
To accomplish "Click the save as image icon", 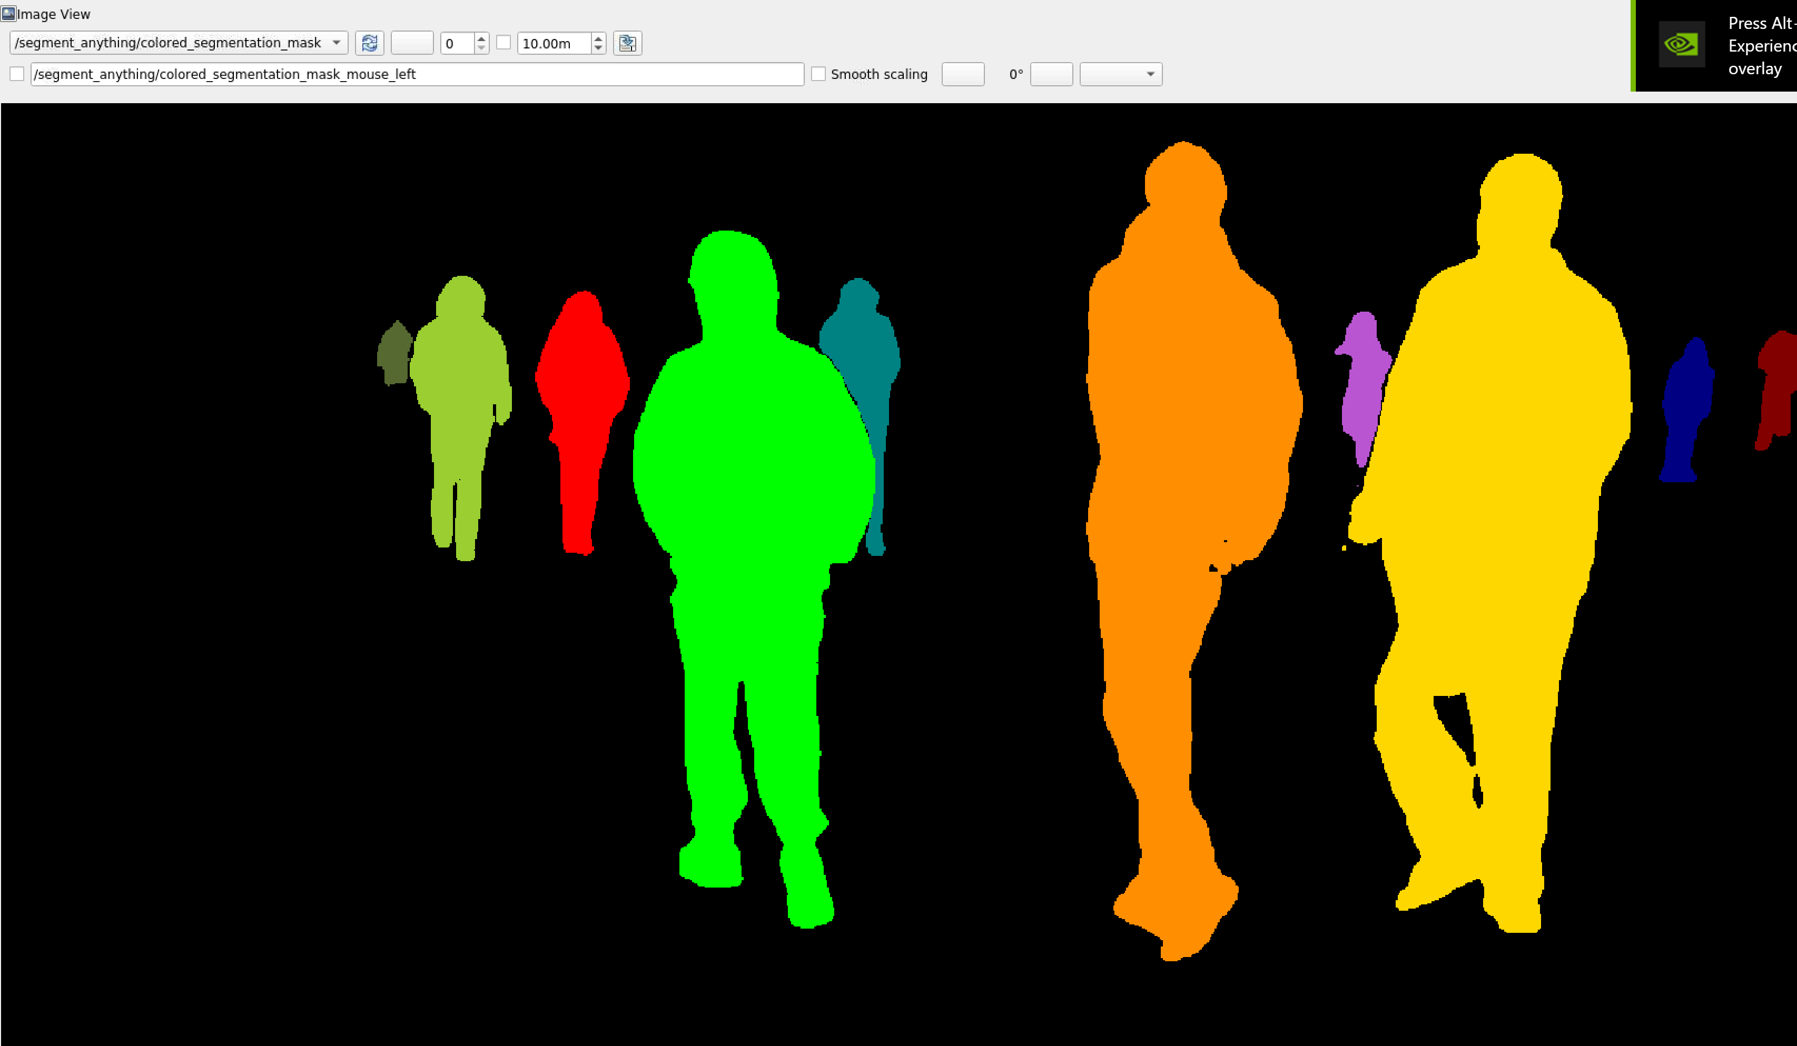I will 627,44.
